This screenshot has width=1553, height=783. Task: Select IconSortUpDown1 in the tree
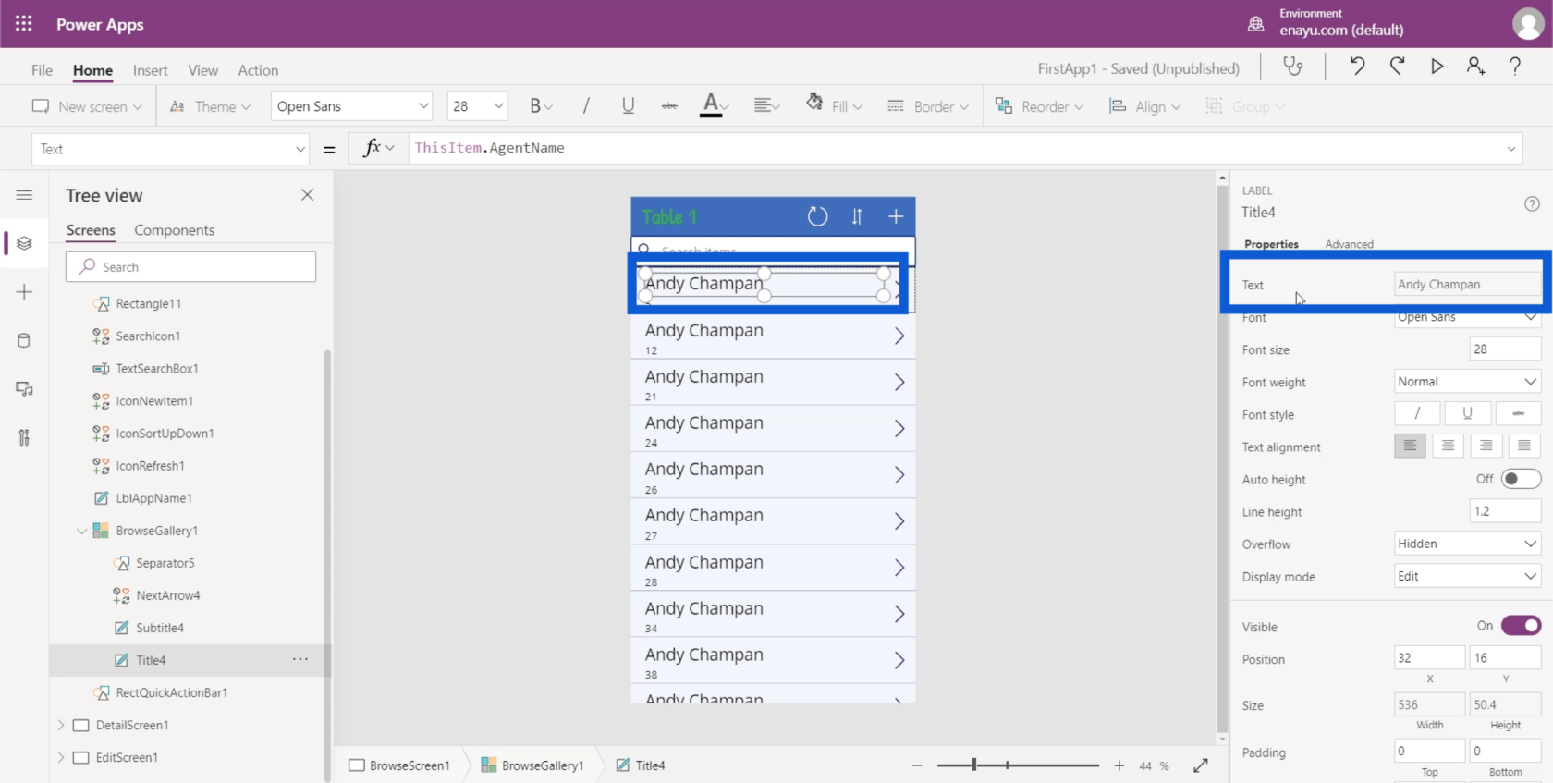(165, 433)
